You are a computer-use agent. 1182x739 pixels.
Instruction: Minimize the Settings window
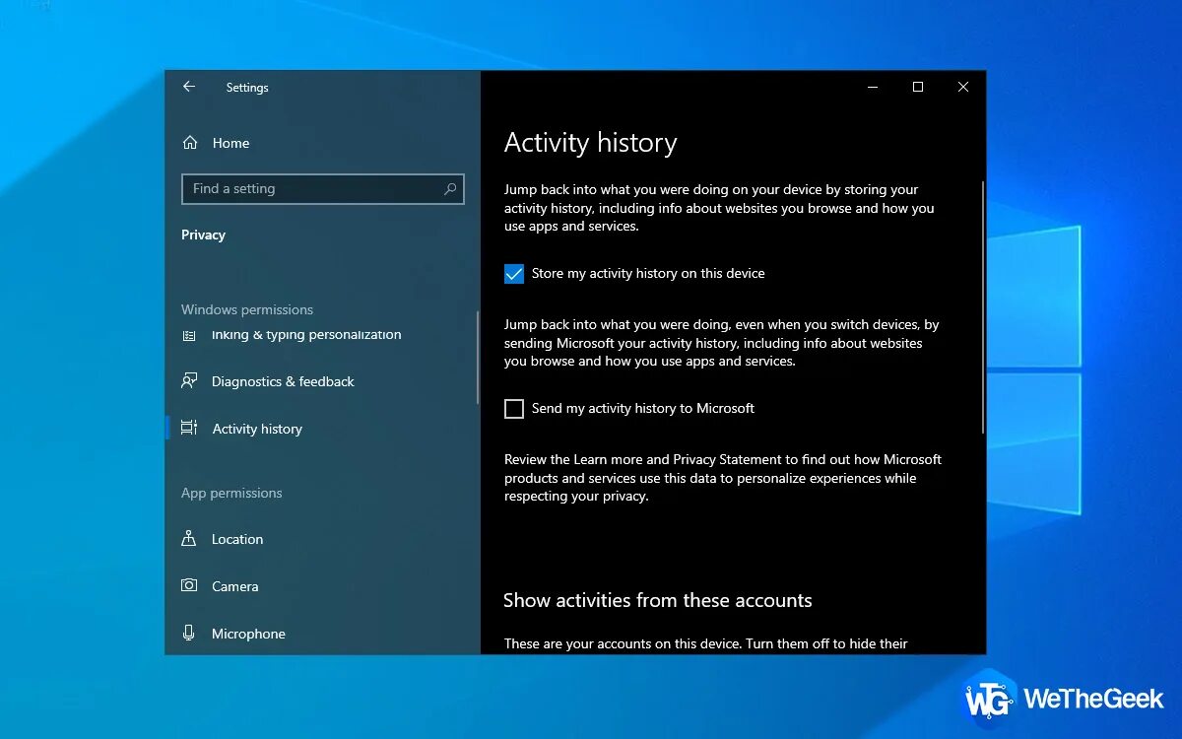[873, 87]
